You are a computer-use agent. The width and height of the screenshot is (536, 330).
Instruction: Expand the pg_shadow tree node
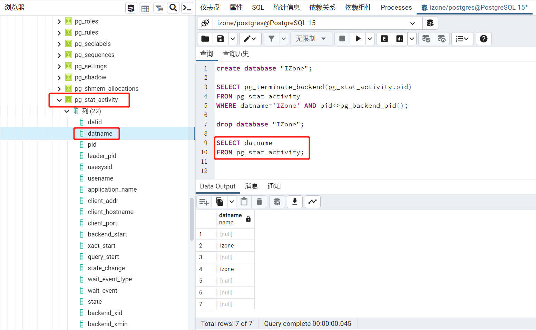pos(59,78)
